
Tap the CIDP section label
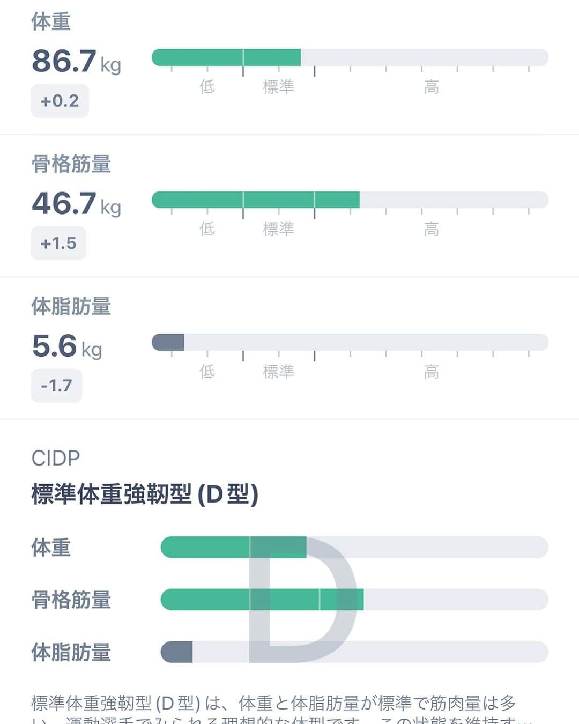tap(56, 458)
